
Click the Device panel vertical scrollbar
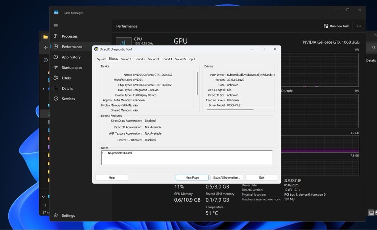click(x=198, y=83)
